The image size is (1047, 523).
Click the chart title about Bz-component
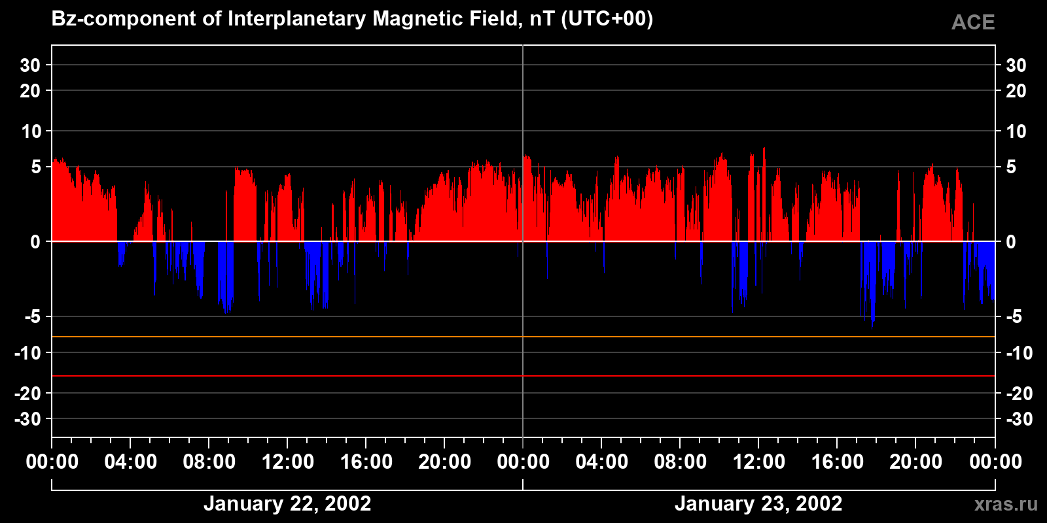click(352, 19)
